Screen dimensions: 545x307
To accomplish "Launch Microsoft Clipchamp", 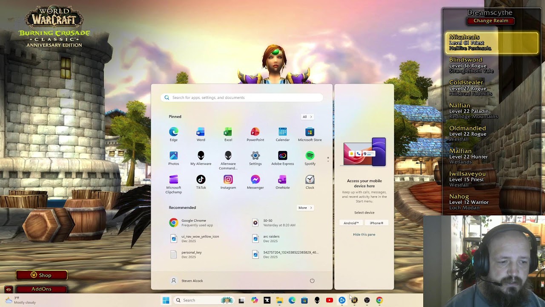I will coord(174,184).
